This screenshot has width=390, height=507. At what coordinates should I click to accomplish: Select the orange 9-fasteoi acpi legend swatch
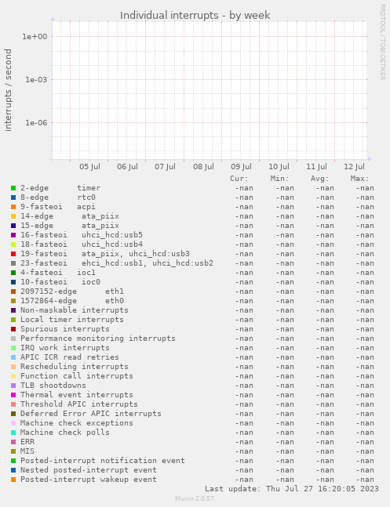click(13, 207)
